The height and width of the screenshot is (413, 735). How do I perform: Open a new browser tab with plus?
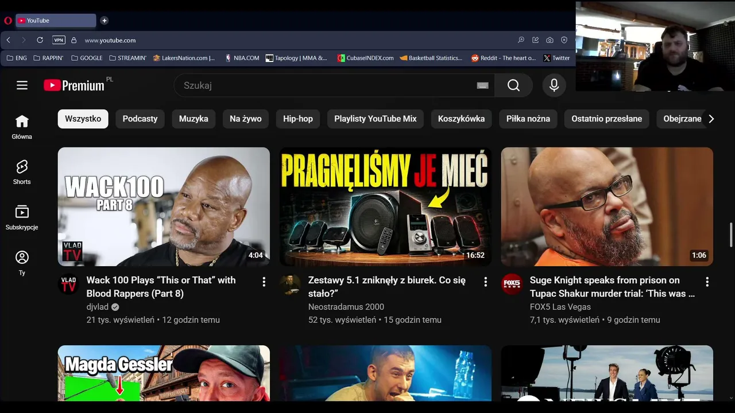point(104,21)
